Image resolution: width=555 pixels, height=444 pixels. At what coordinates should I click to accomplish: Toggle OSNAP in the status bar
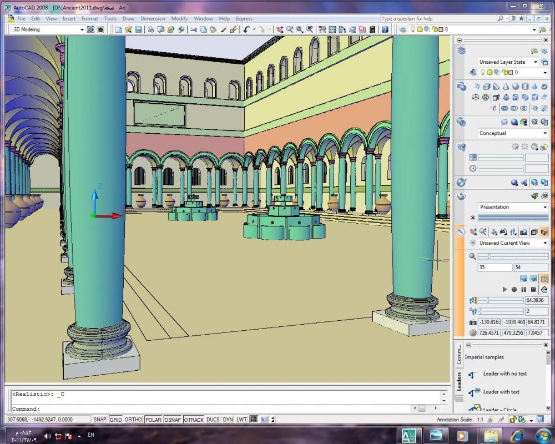(x=173, y=420)
